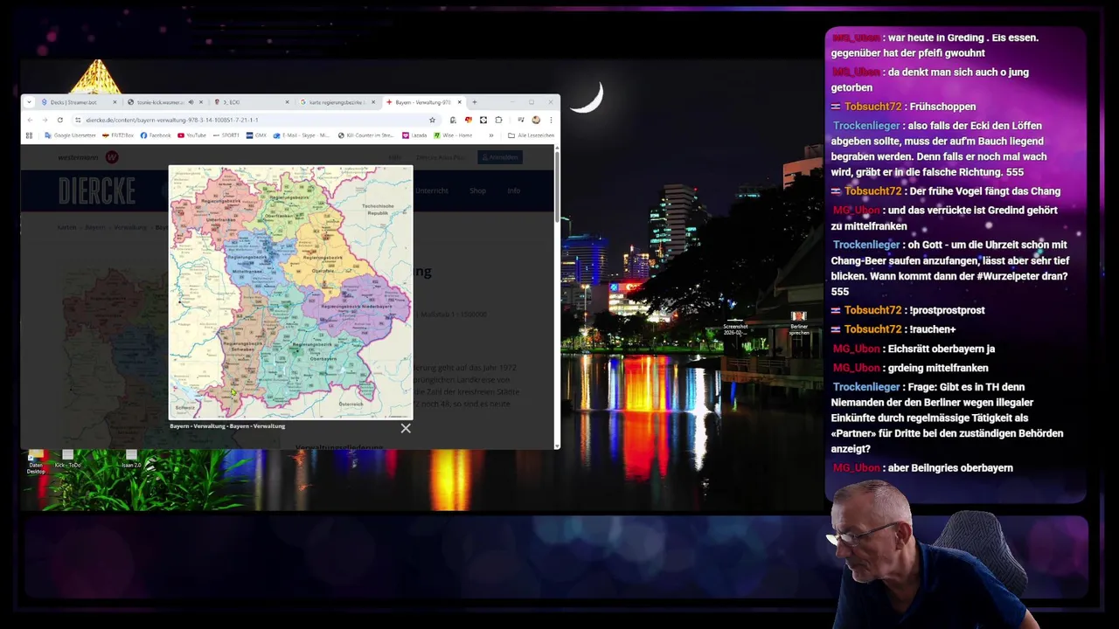Go back with the browser back arrow
Screen dimensions: 1119x629
pyautogui.click(x=30, y=120)
